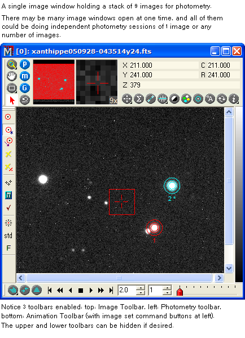Toggle the aperture-with-star photometry tool
245x338 pixels.
pyautogui.click(x=8, y=130)
